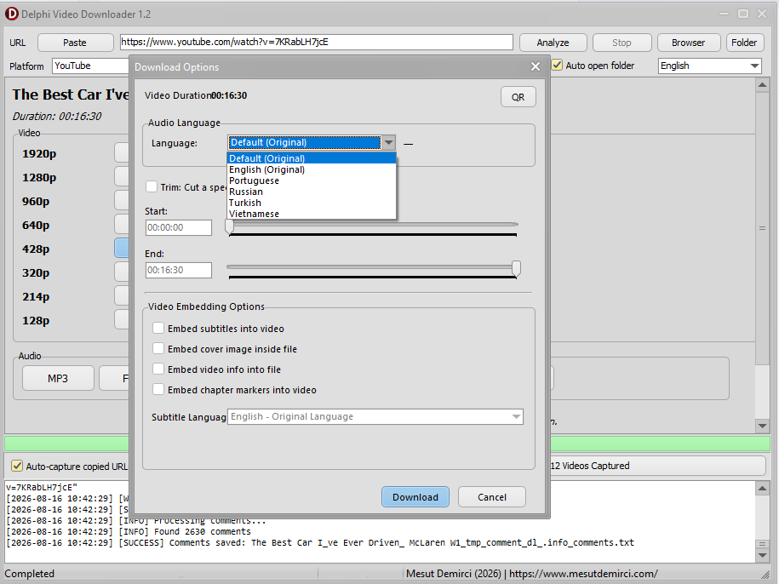Screen dimensions: 779x584
Task: Close the Delphi Video Downloader window
Action: (x=762, y=14)
